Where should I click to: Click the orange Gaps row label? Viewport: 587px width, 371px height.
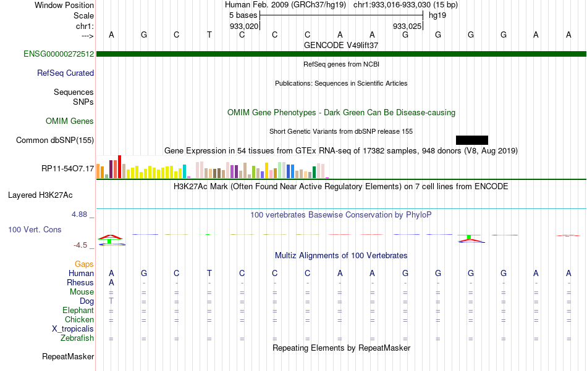pos(84,264)
